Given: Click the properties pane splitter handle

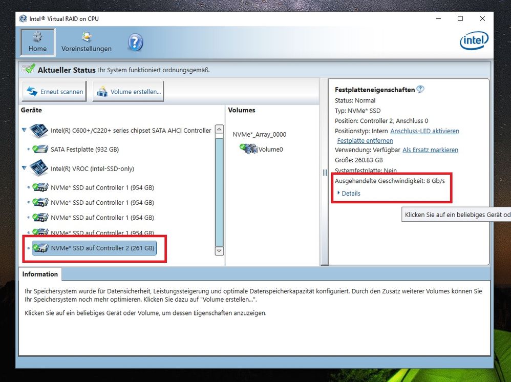Looking at the screenshot, I should pos(325,173).
